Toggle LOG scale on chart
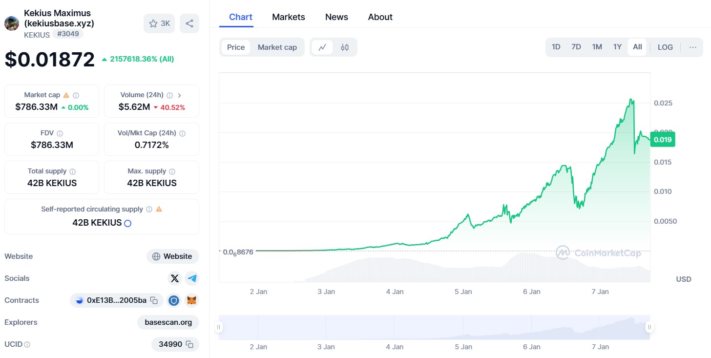 pos(665,47)
